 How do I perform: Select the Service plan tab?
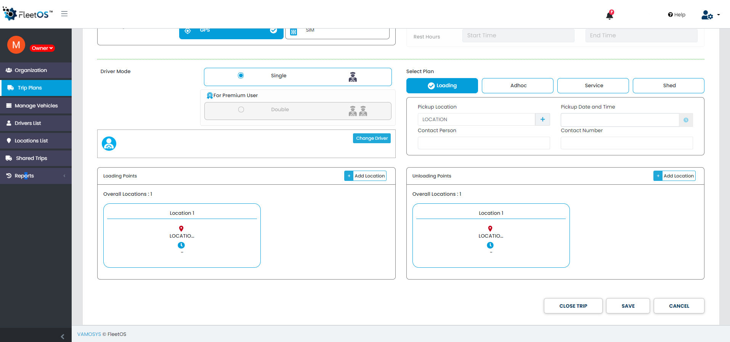click(593, 86)
